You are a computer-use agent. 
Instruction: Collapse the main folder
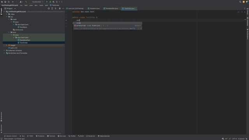tap(9, 19)
